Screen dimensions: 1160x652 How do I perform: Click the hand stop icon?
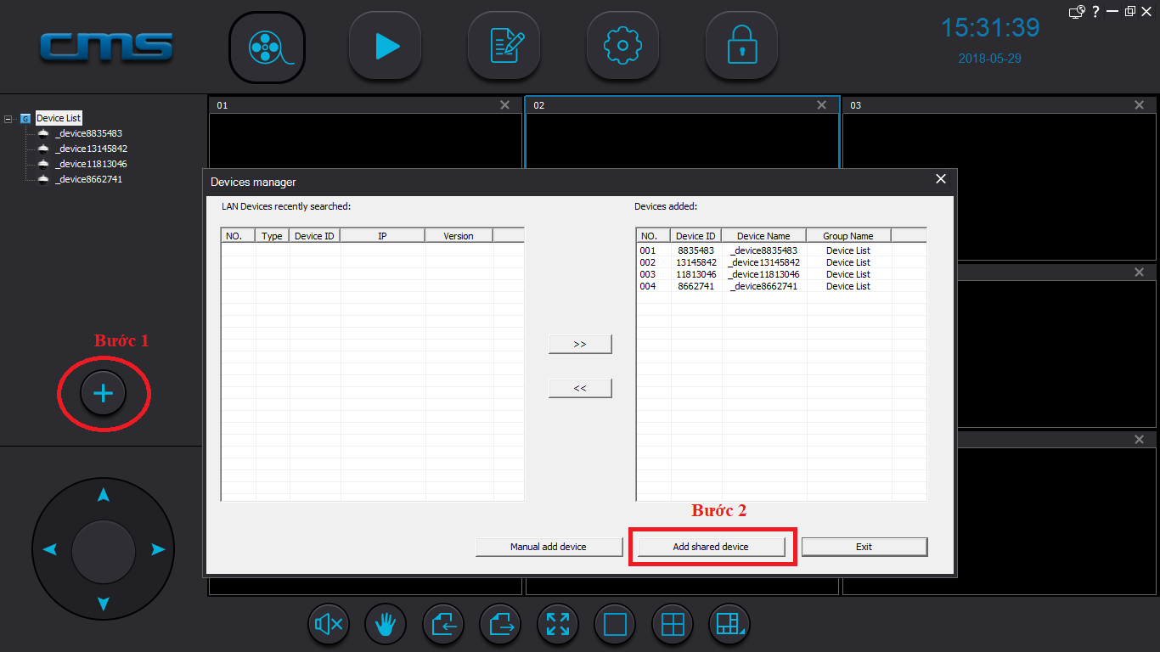point(386,625)
